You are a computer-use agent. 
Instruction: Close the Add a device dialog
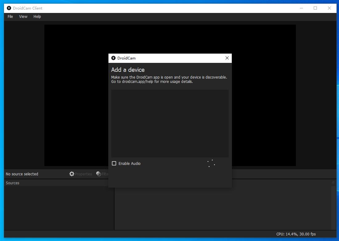227,58
